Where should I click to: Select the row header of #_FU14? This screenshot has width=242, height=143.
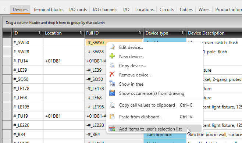7,61
